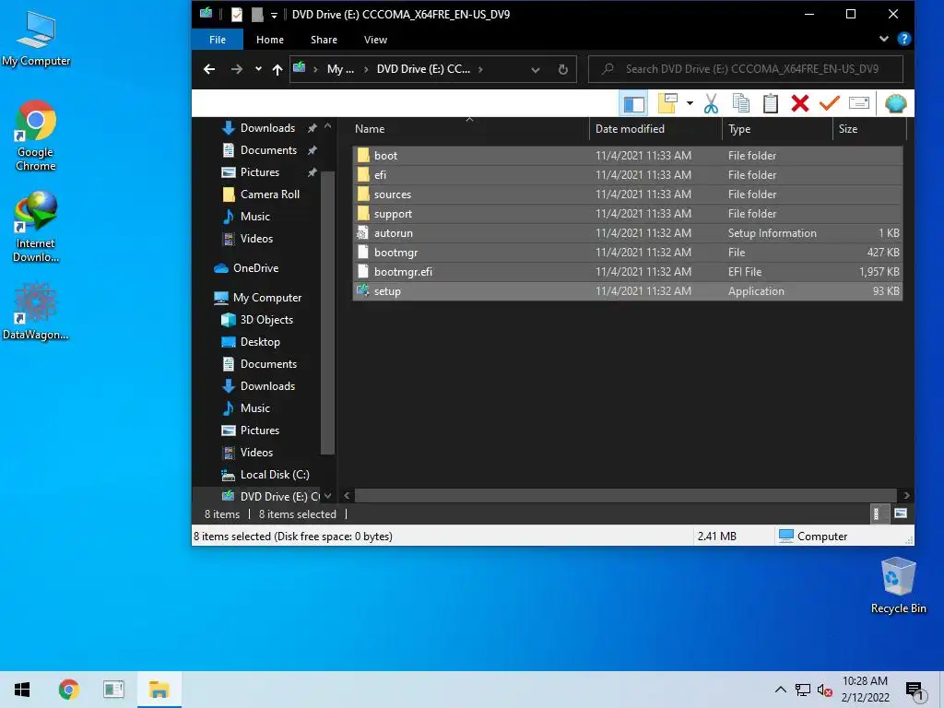Open the dropdown arrow beside folder options icon

[690, 103]
